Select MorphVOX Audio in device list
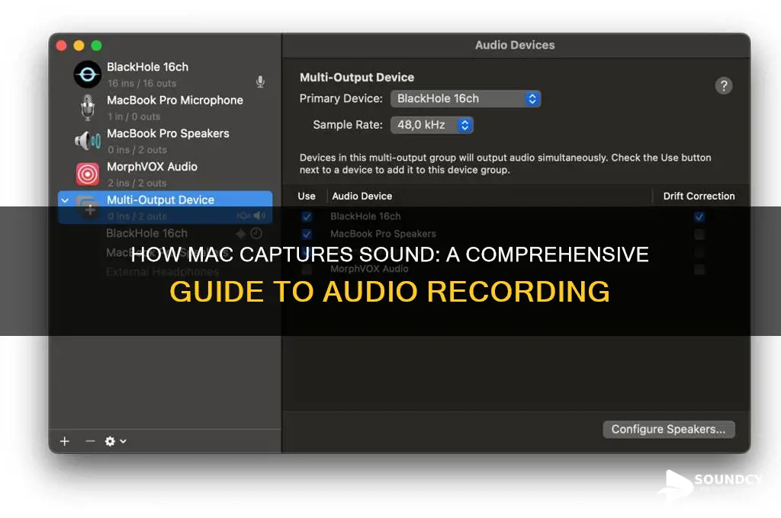781x518 pixels. [x=166, y=174]
